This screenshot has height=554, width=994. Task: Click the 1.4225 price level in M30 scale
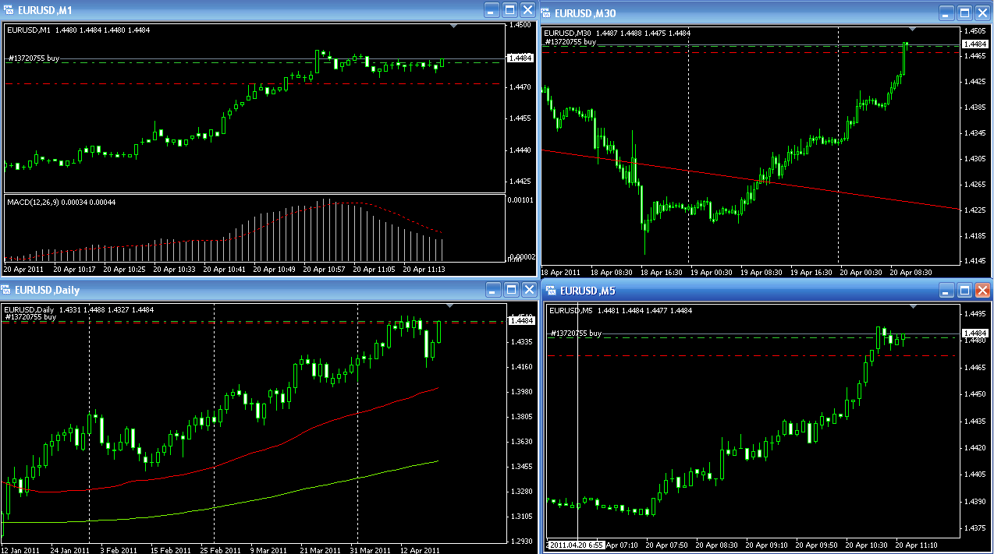[x=976, y=210]
